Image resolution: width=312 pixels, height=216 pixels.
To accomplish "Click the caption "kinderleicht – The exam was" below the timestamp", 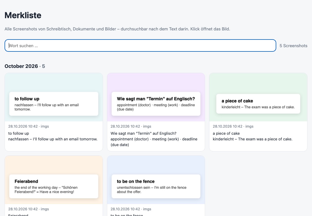I will [252, 139].
